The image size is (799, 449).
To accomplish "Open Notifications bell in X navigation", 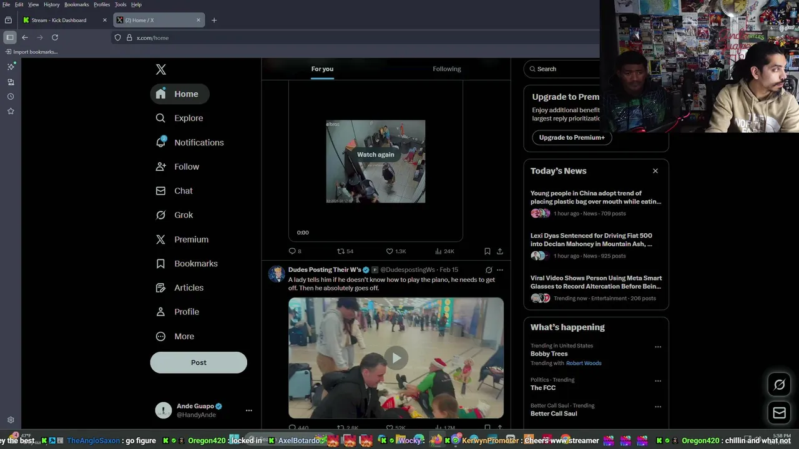I will click(190, 142).
